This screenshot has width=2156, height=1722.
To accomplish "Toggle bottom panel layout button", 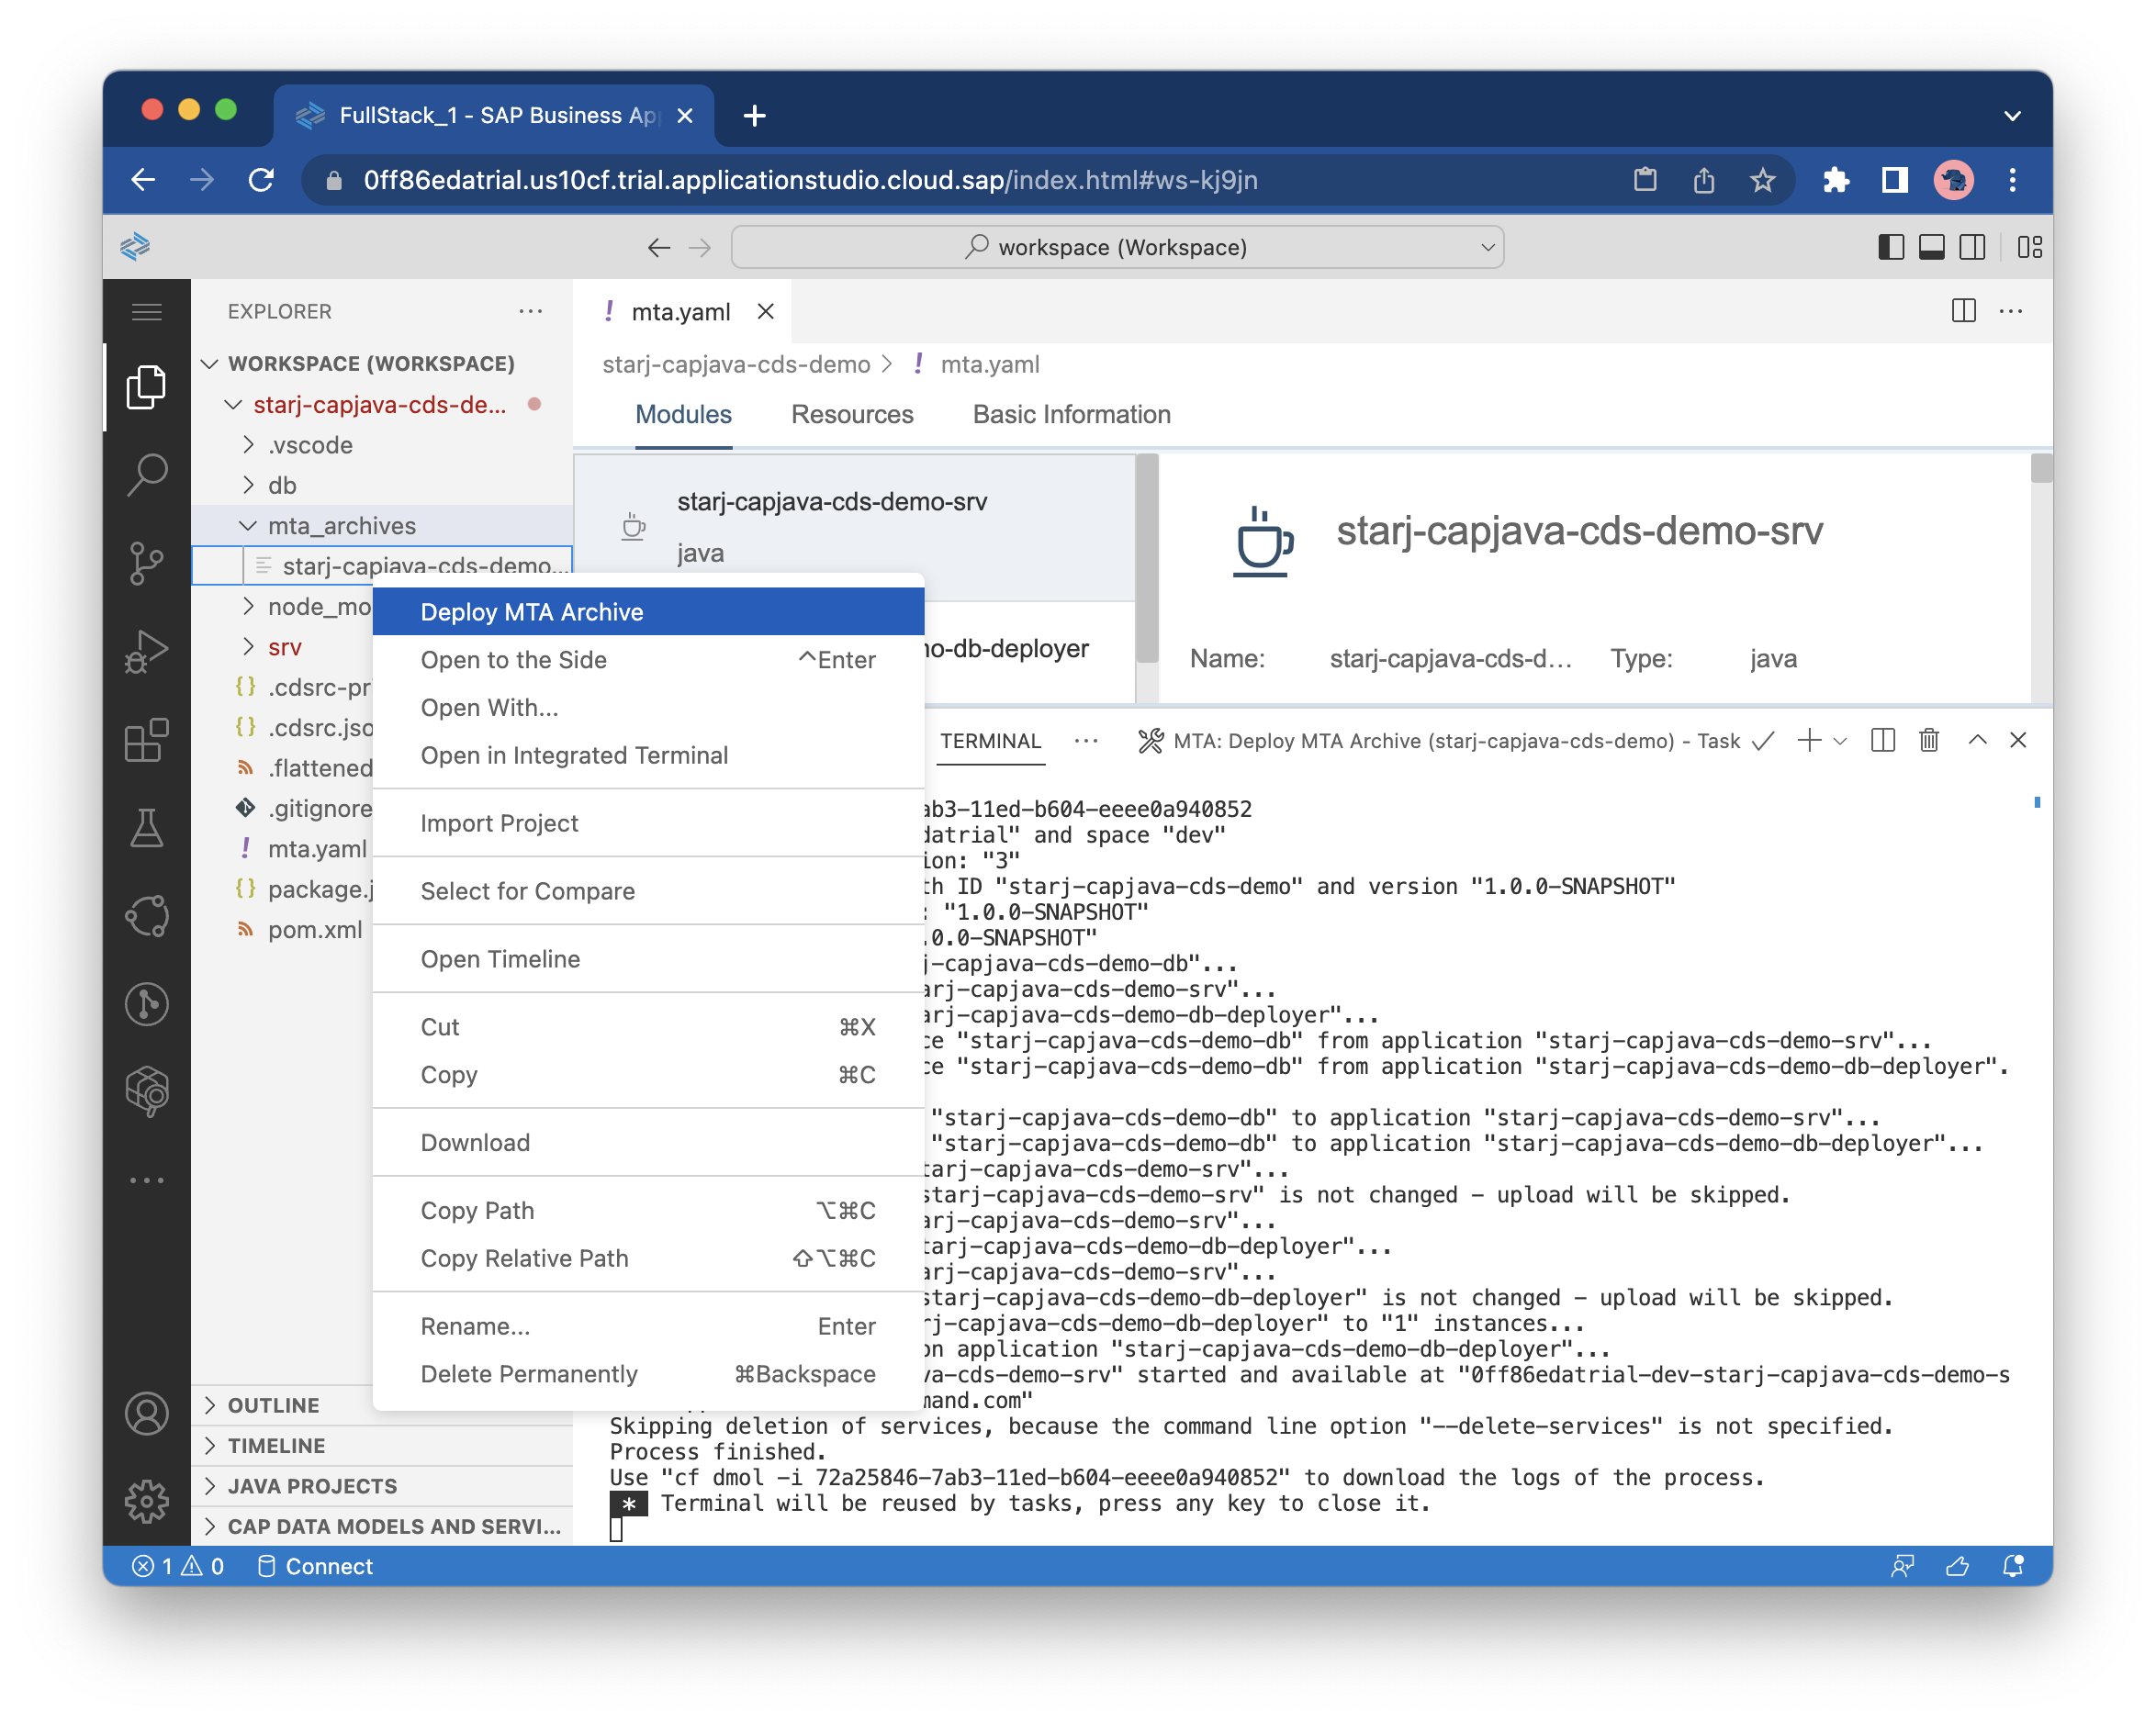I will coord(1931,247).
